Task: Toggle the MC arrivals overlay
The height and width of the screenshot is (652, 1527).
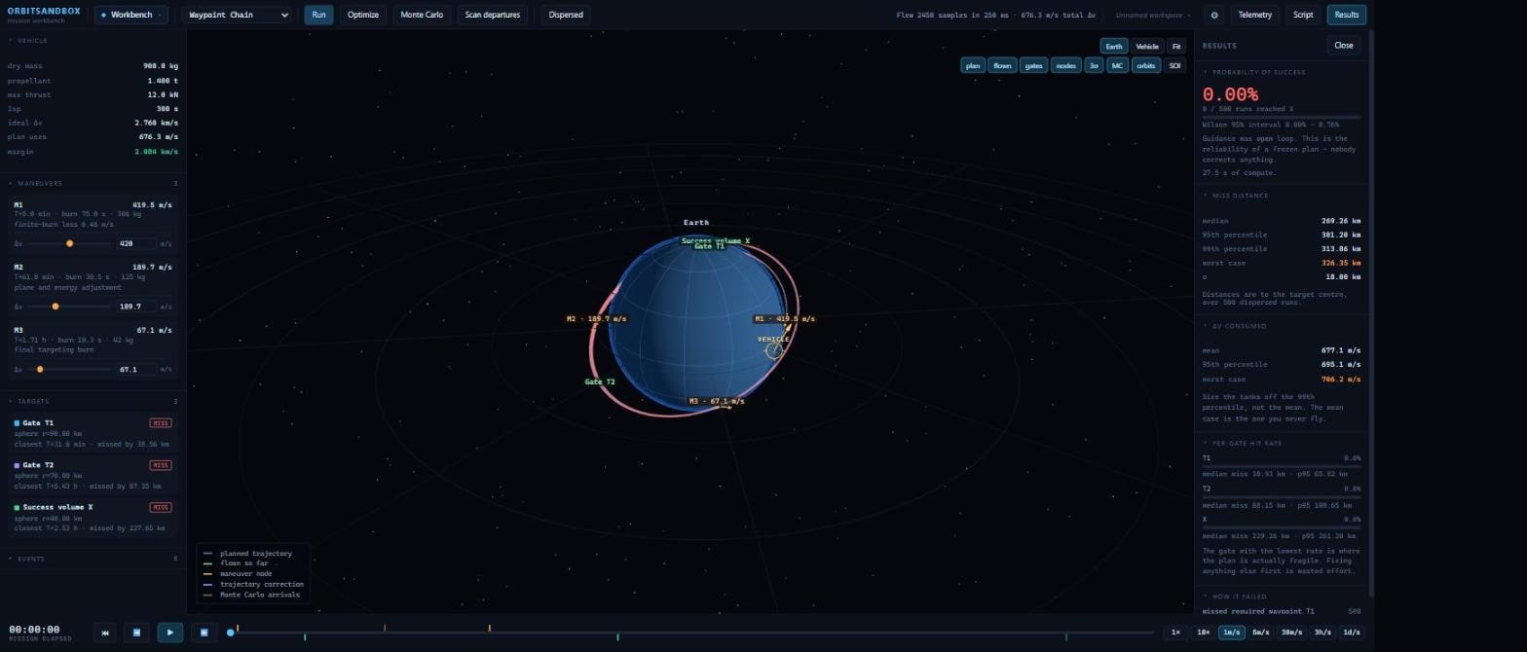Action: (1117, 65)
